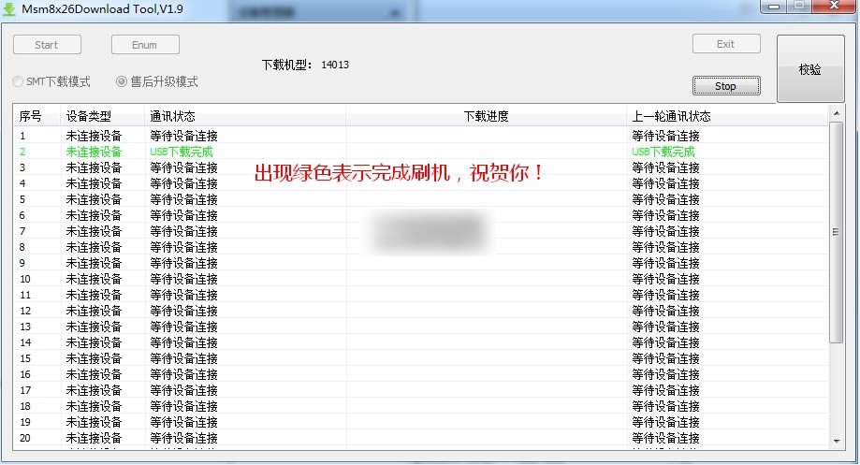
Task: Select SMT下载模式 radio option
Action: (x=19, y=81)
